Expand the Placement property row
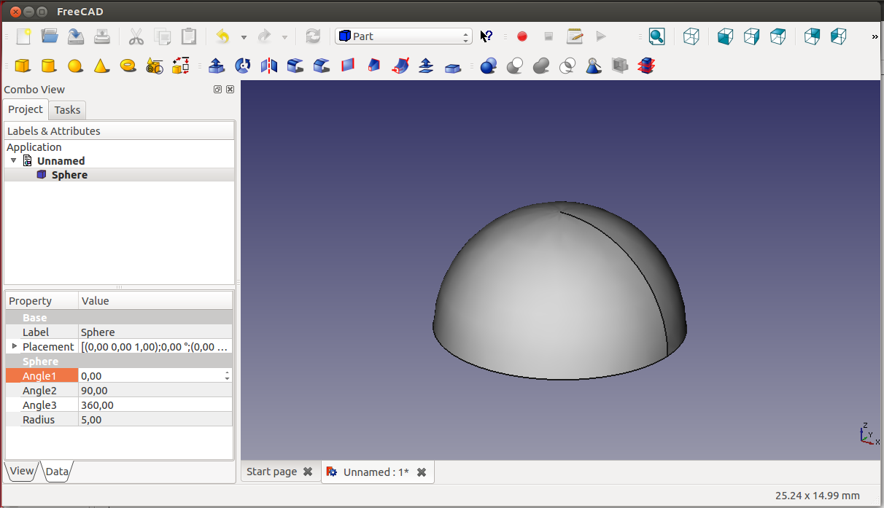 15,346
